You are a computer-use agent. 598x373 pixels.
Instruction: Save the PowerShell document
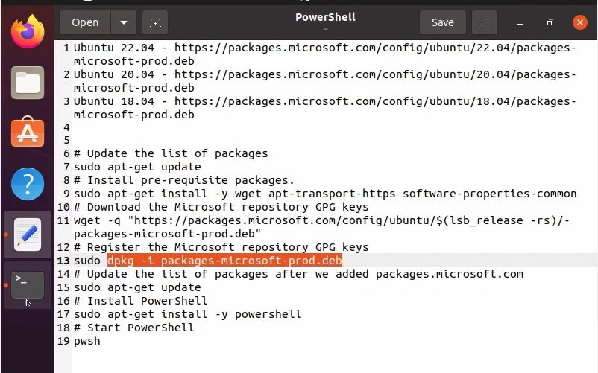pyautogui.click(x=442, y=22)
